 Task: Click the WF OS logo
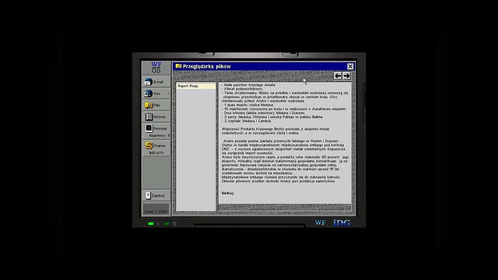coord(156,67)
